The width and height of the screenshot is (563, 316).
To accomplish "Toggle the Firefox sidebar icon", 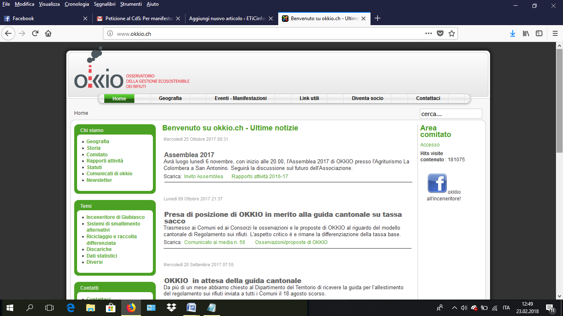I will tap(539, 33).
